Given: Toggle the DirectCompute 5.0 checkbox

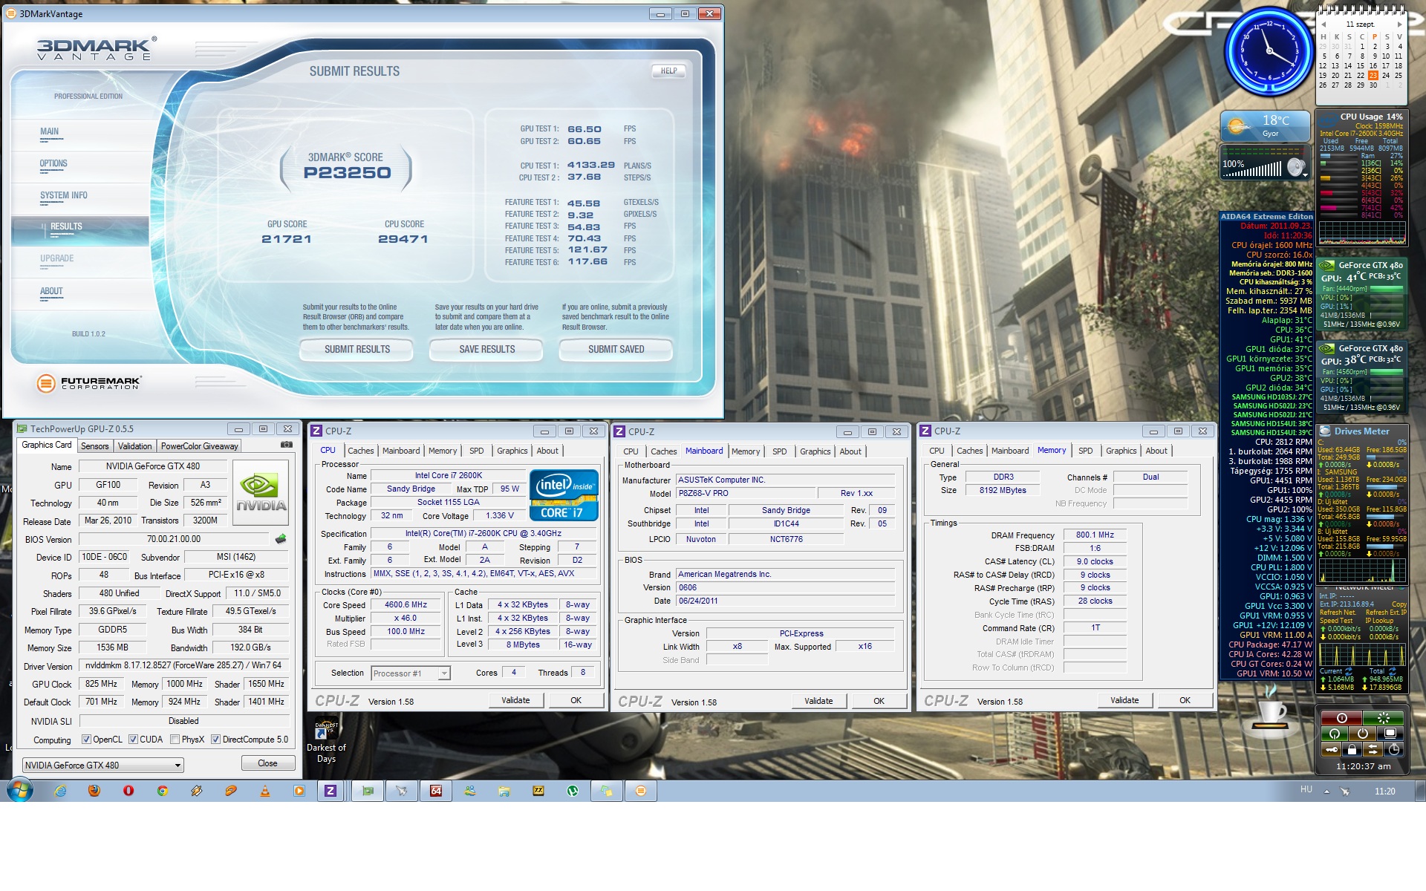Looking at the screenshot, I should pyautogui.click(x=215, y=740).
